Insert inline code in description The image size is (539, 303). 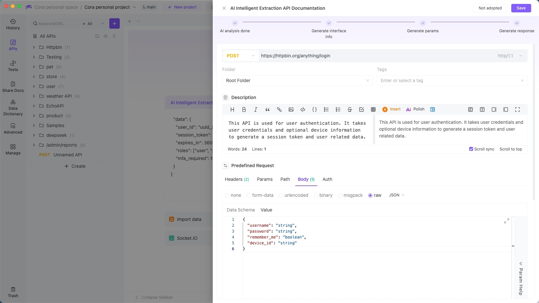coord(303,109)
